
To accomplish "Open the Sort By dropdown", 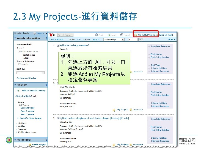I will point(31,73).
